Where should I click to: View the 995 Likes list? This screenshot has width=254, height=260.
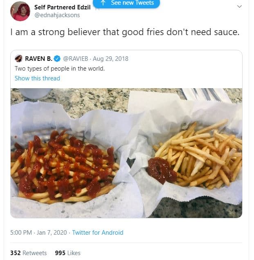pyautogui.click(x=67, y=253)
